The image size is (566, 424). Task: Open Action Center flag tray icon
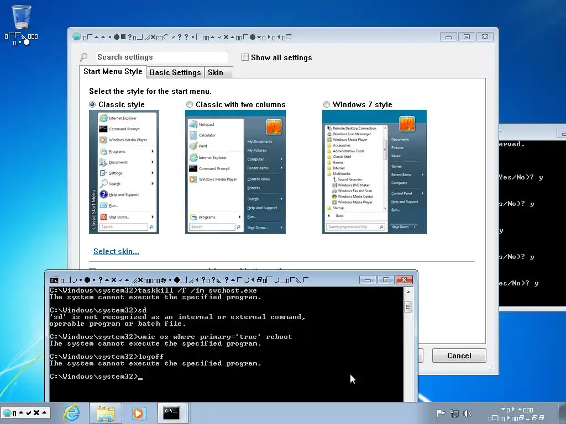441,414
